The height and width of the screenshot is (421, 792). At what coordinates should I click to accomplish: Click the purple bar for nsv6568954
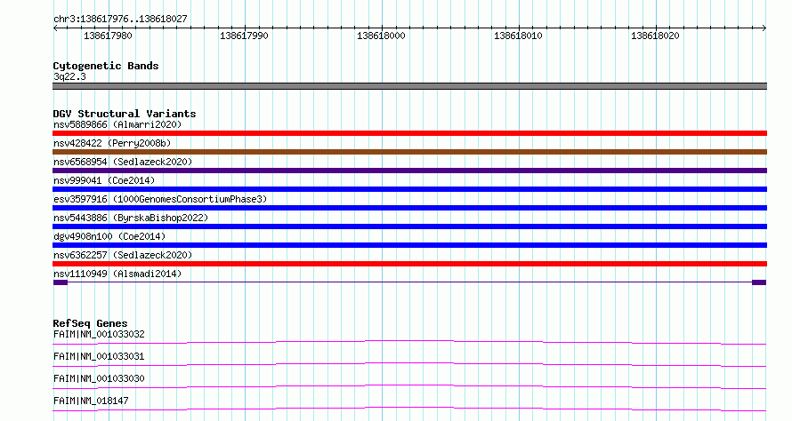pos(409,171)
